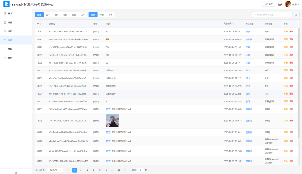Select the 单聊 chat filter

(102, 14)
